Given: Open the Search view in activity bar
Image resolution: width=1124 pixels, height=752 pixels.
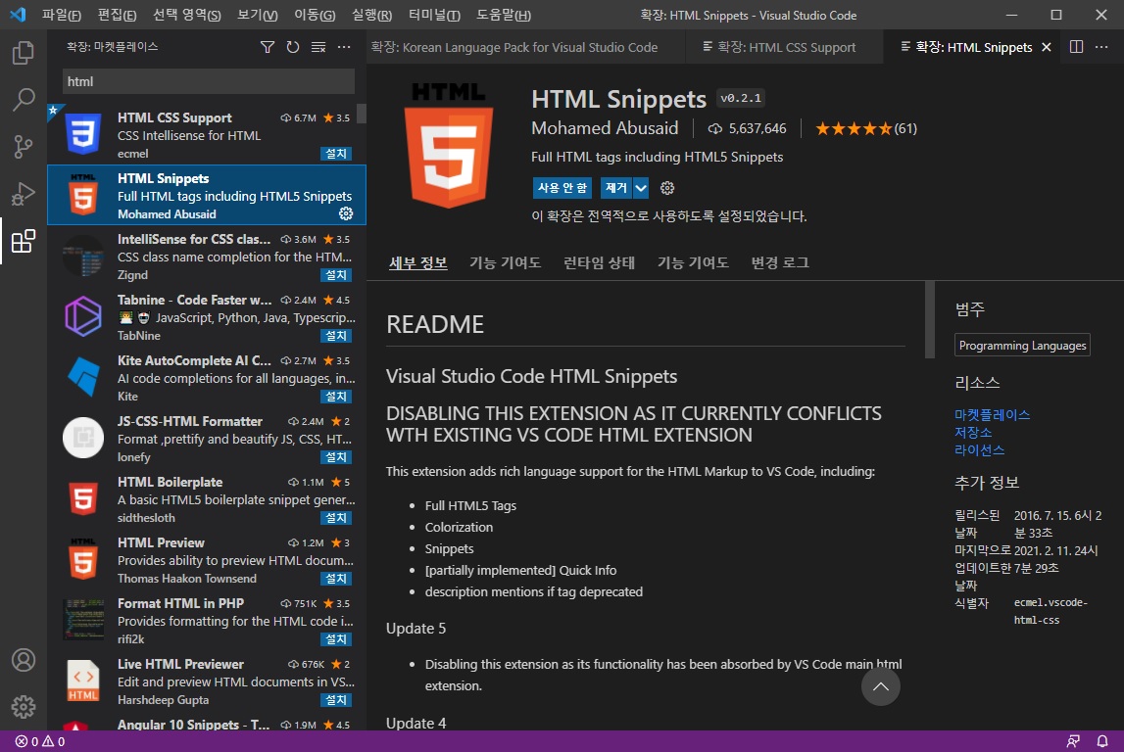Looking at the screenshot, I should 23,100.
